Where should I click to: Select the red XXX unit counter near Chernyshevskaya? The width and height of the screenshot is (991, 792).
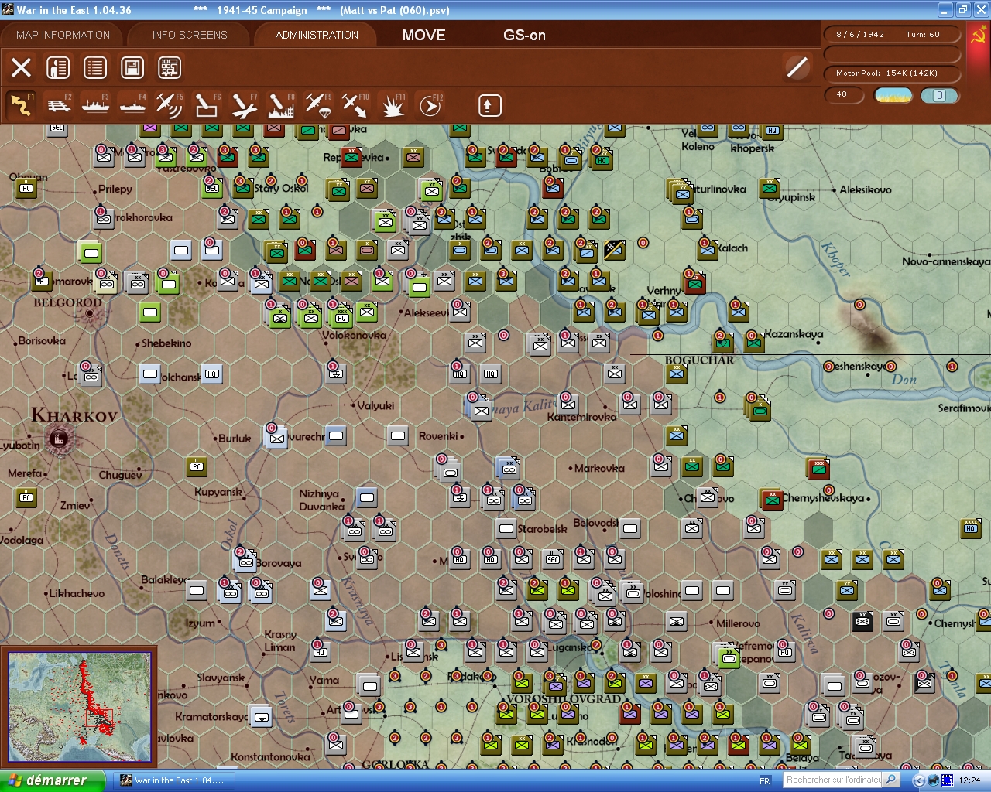click(x=818, y=469)
